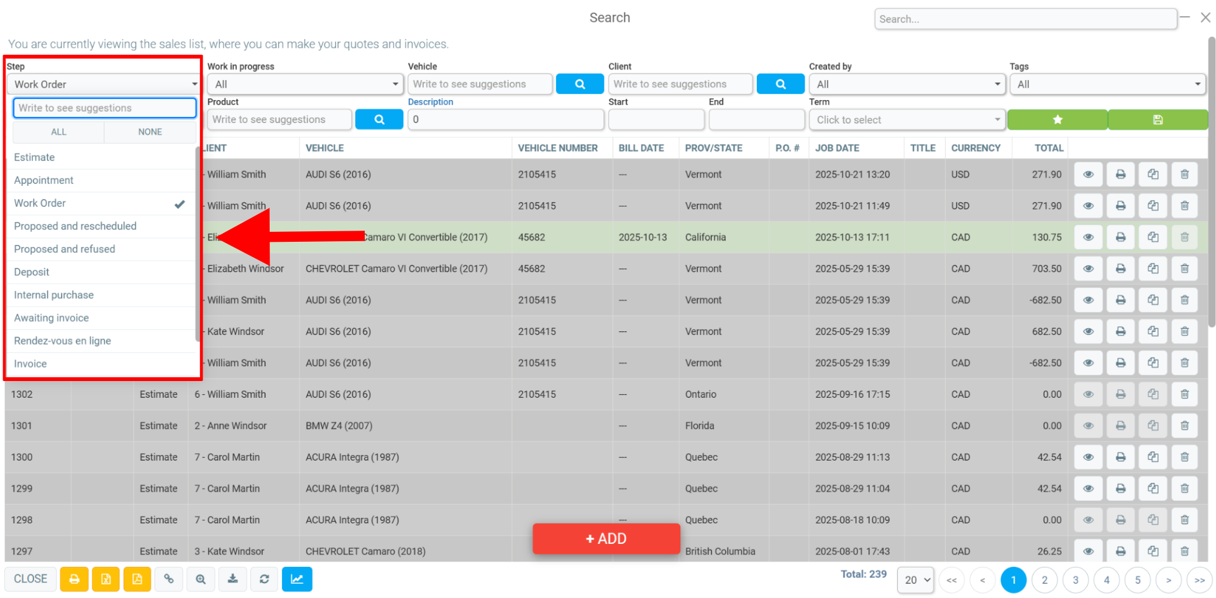Click the link chain icon
The height and width of the screenshot is (598, 1216).
click(168, 579)
